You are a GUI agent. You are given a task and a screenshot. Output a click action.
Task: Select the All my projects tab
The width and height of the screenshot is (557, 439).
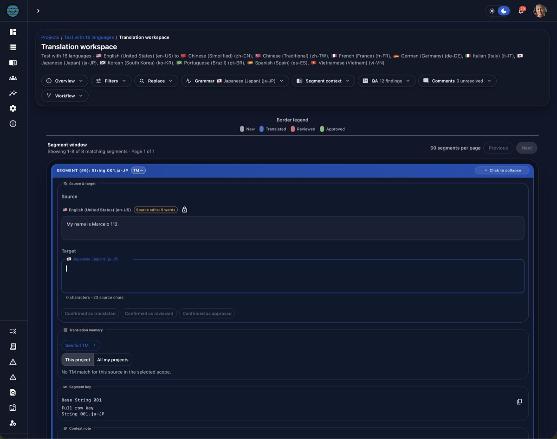[x=113, y=360]
